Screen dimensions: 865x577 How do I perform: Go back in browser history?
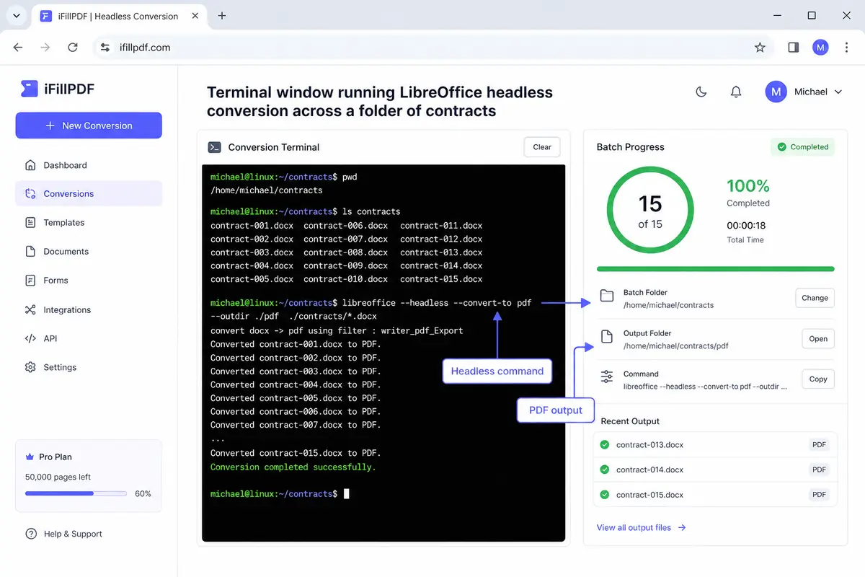pyautogui.click(x=18, y=48)
